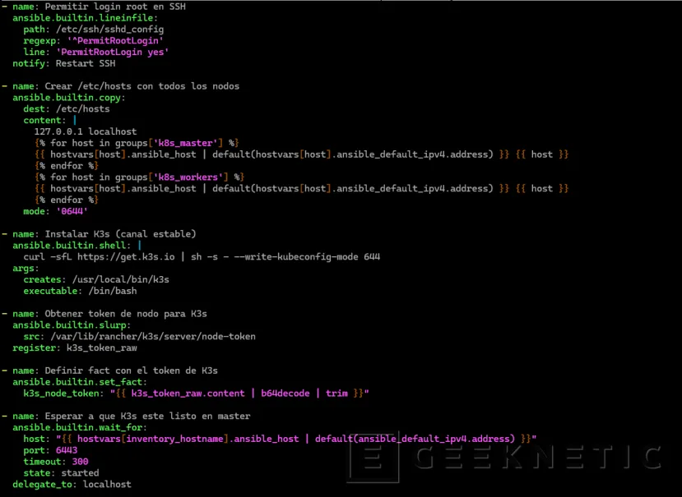
Task: Click the 'ansible.builtin.wait_for:' module line
Action: point(80,427)
